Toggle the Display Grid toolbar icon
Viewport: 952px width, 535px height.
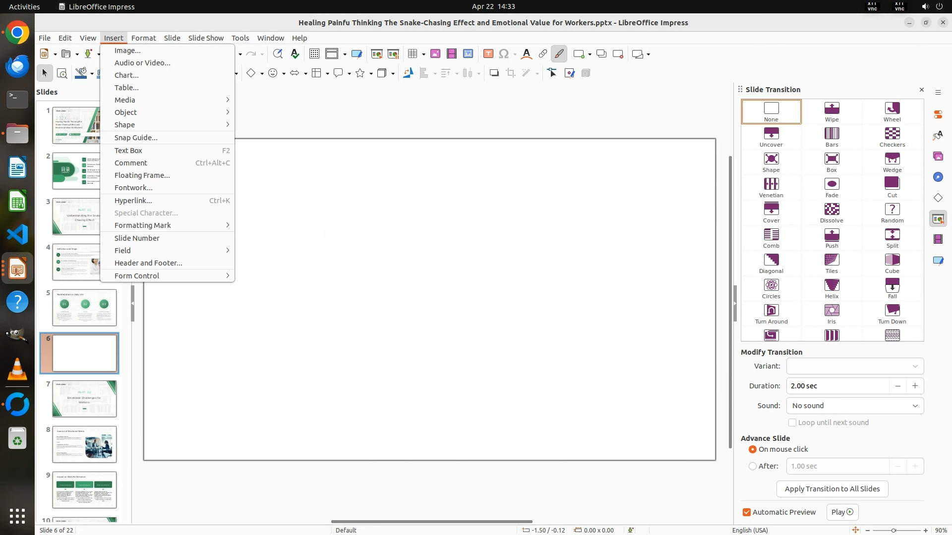point(314,54)
